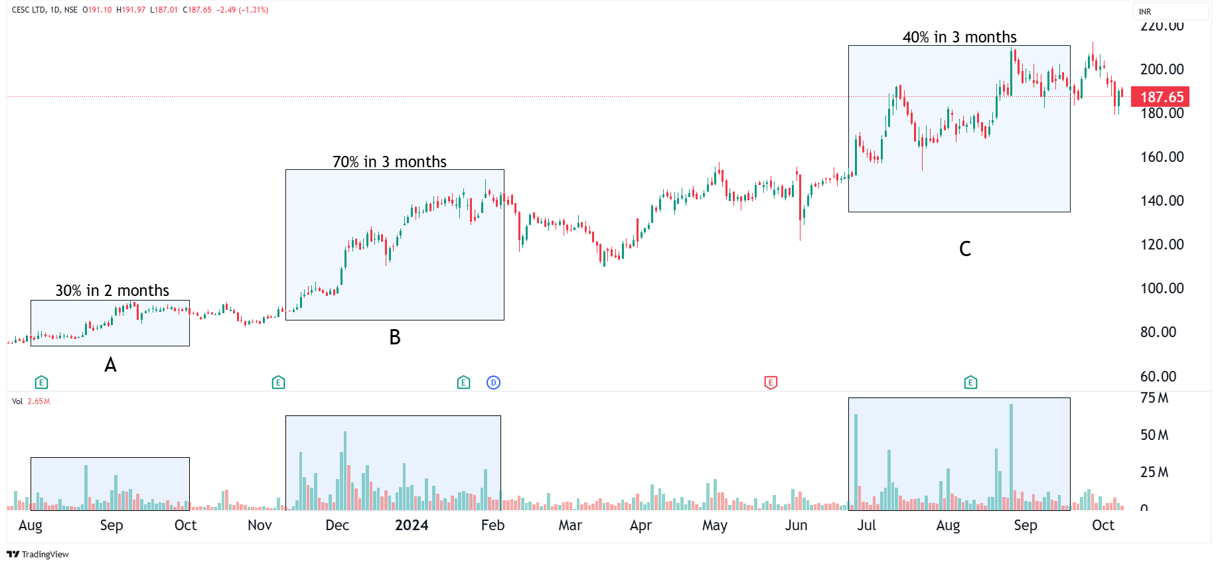Click the earnings marker in August 2024
Image resolution: width=1218 pixels, height=566 pixels.
click(x=970, y=382)
